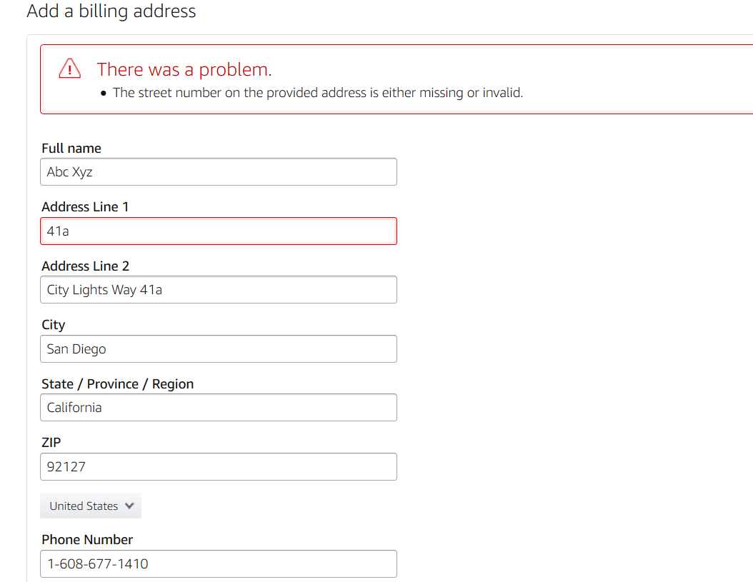This screenshot has height=582, width=753.
Task: Click the "ZIP" label text
Action: click(51, 443)
